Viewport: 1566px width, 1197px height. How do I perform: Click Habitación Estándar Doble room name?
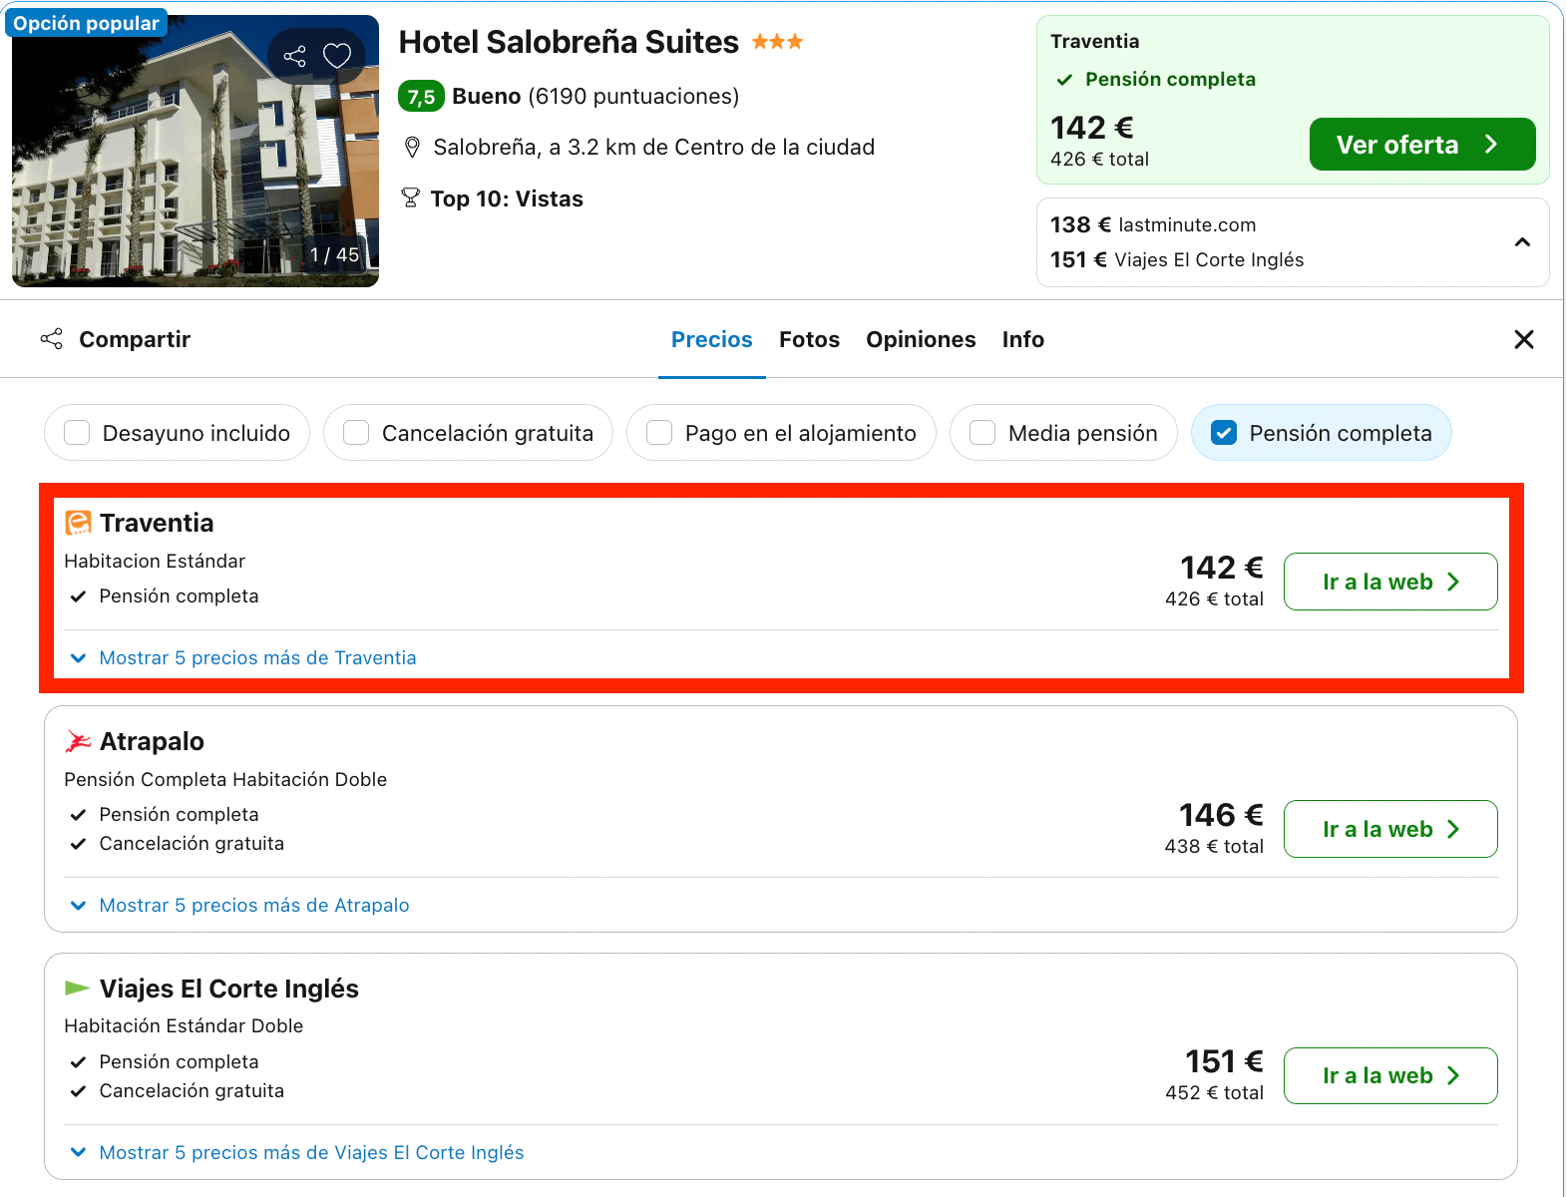click(184, 1026)
